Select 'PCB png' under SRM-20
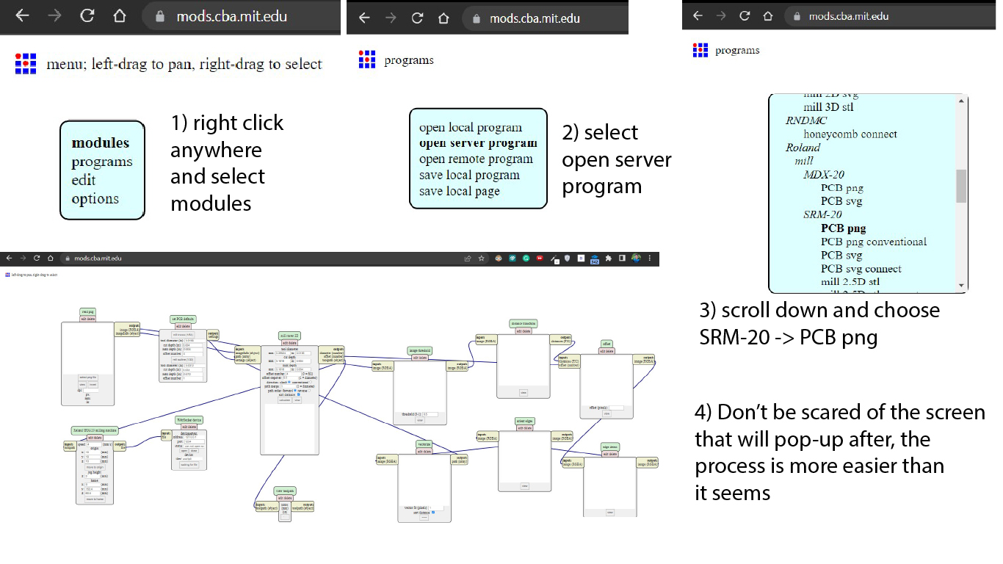 point(843,228)
